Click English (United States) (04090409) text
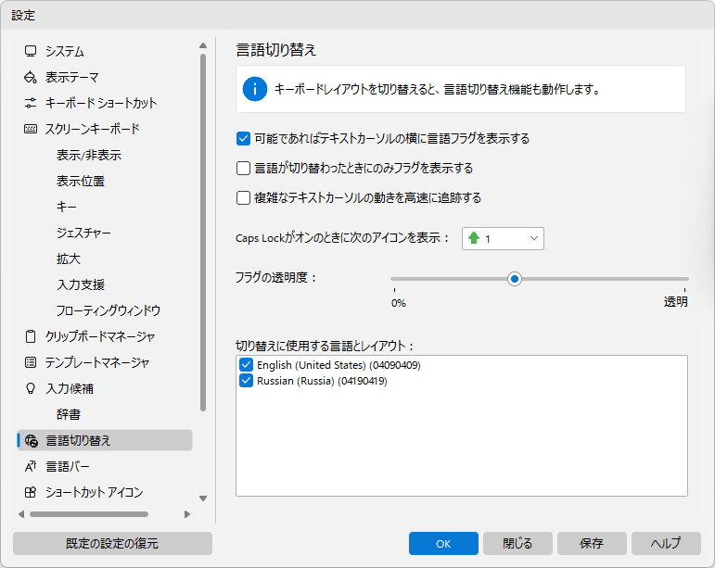This screenshot has height=568, width=715. coord(338,365)
